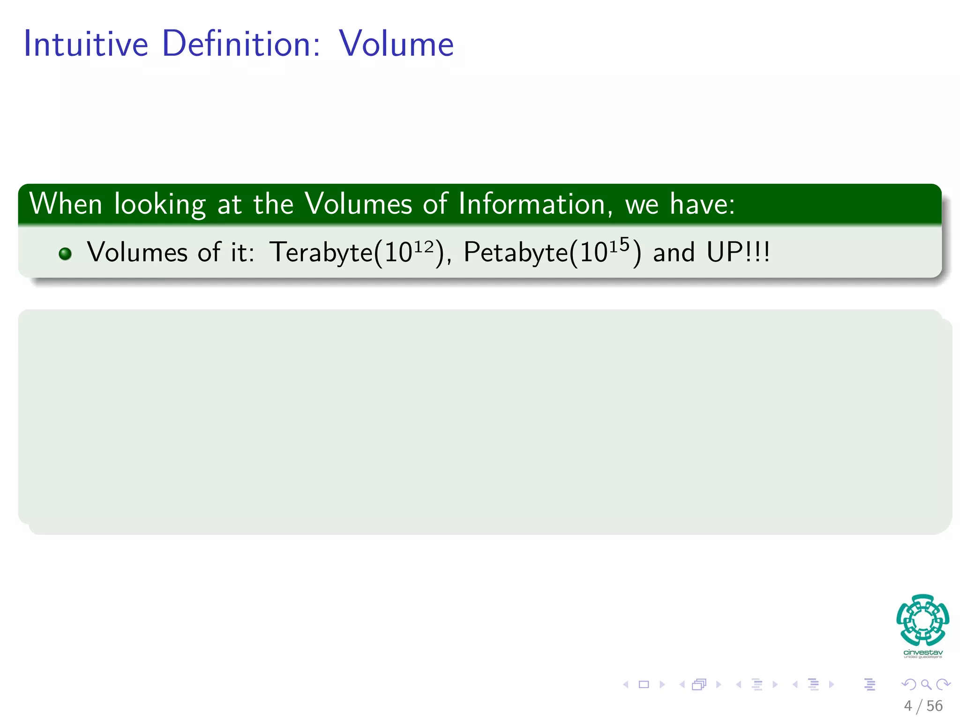The image size is (960, 720).
Task: Open search with the magnifying glass icon
Action: [x=926, y=685]
